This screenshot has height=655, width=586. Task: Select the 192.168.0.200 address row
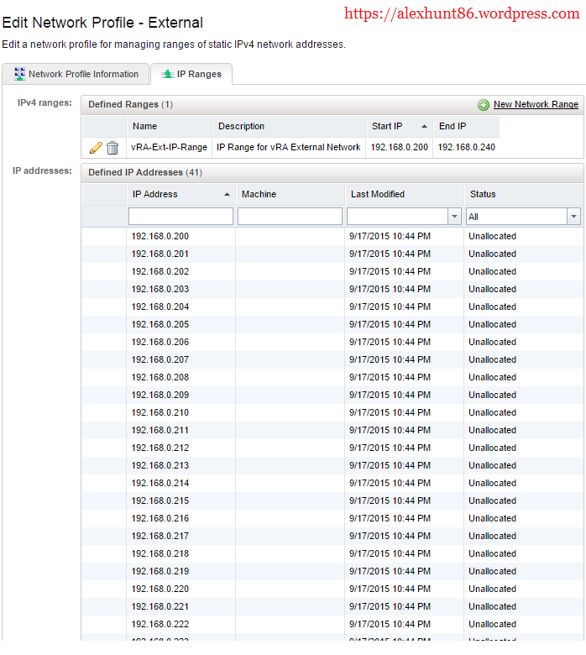pyautogui.click(x=160, y=236)
